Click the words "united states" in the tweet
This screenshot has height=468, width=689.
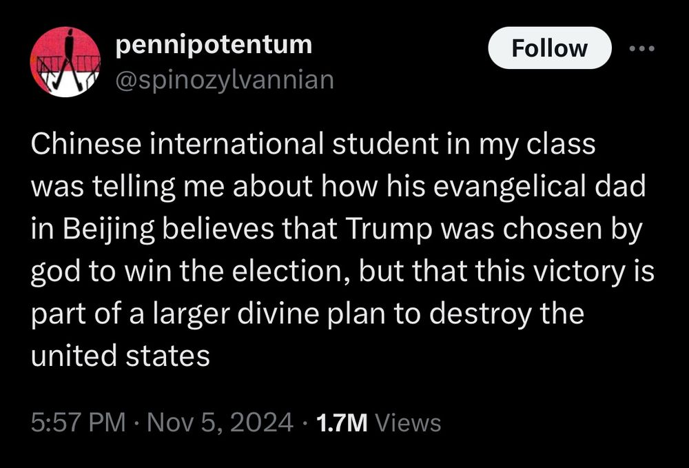tap(121, 356)
